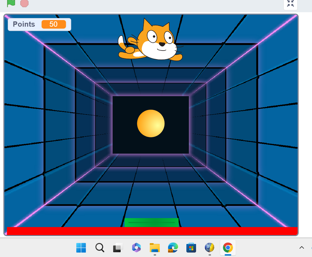The height and width of the screenshot is (257, 312).
Task: Click the red stop sign button
Action: (24, 3)
